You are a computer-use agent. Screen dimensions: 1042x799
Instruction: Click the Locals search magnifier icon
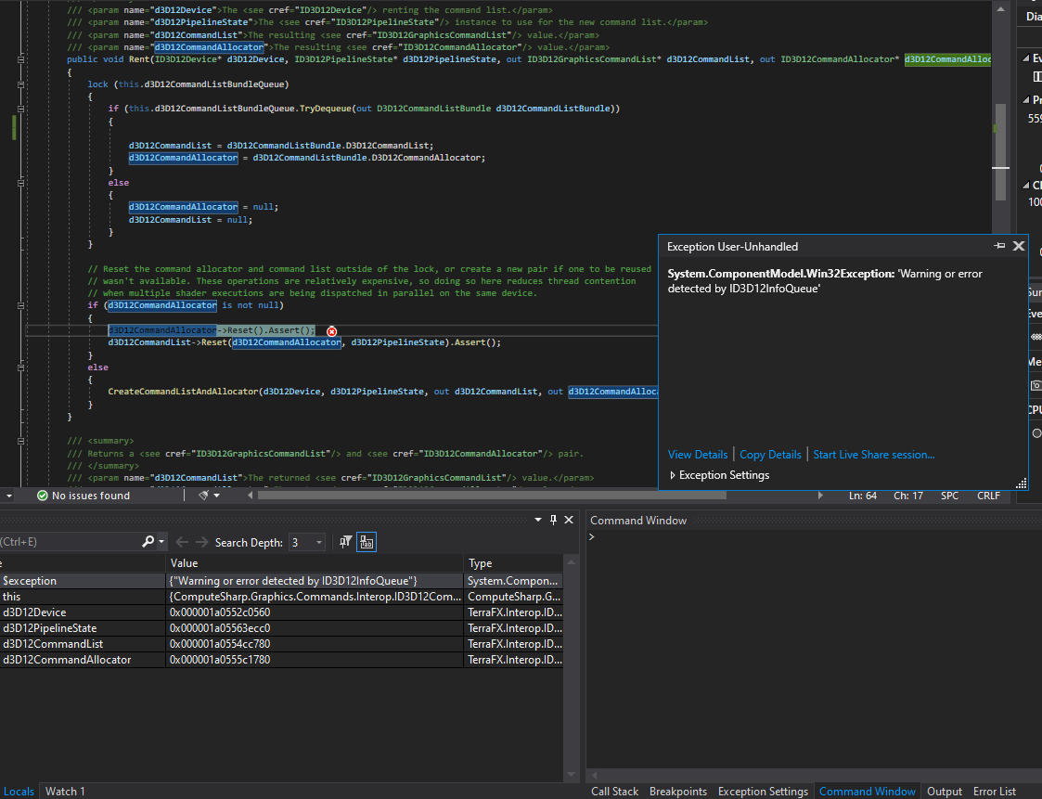pos(148,542)
